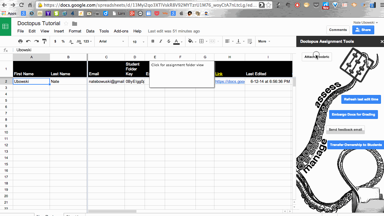
Task: Select the Paint format tool
Action: (44, 41)
